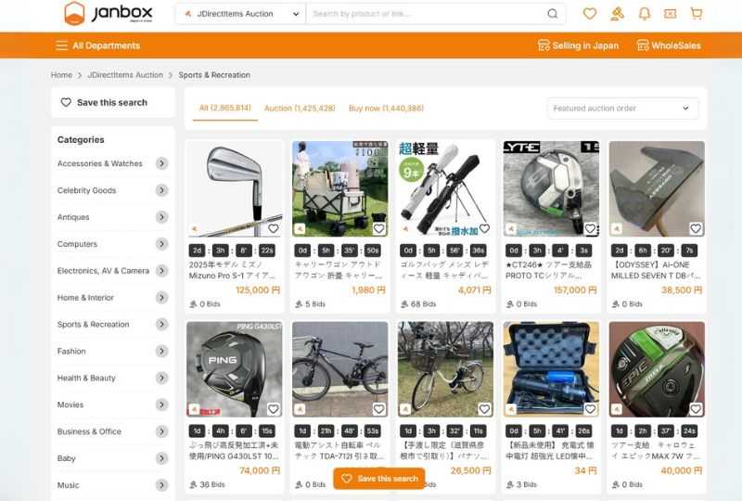Go to JDirectItems Auction breadcrumb link
Screen dimensions: 742x501
[x=125, y=75]
